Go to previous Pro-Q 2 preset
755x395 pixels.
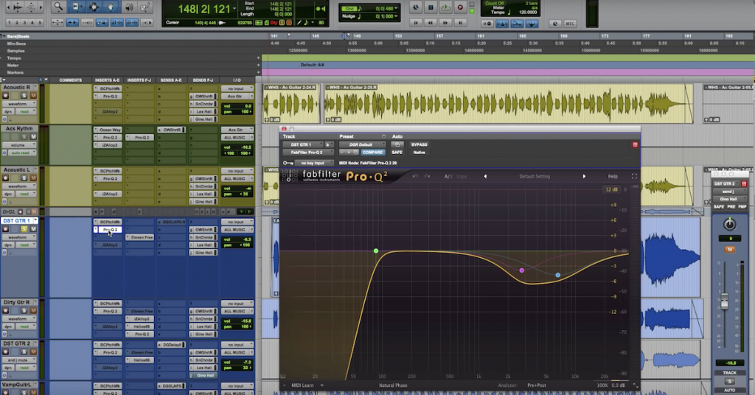(x=485, y=177)
